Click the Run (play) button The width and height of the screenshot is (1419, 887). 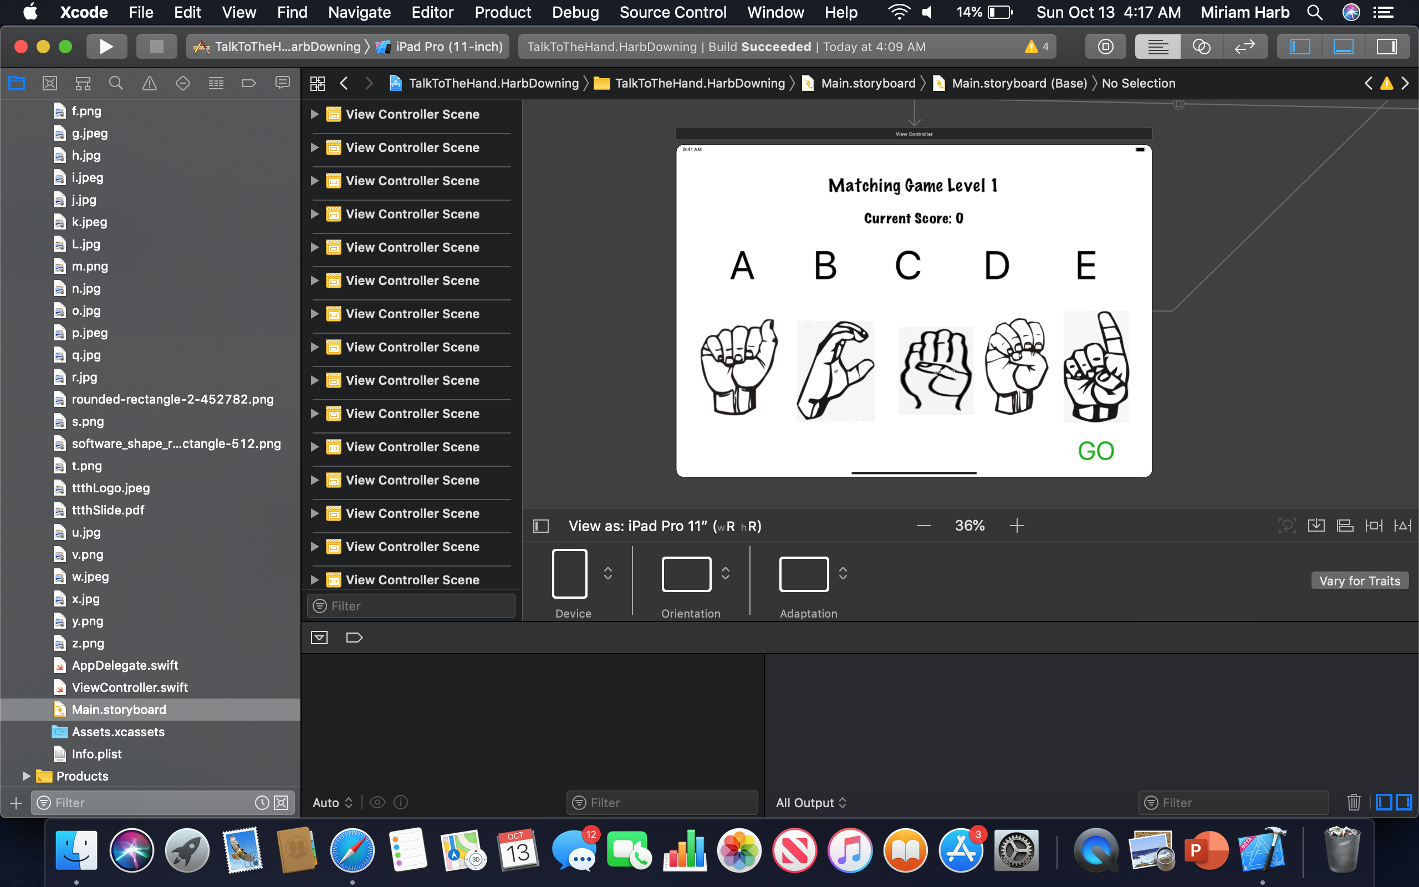(x=106, y=47)
